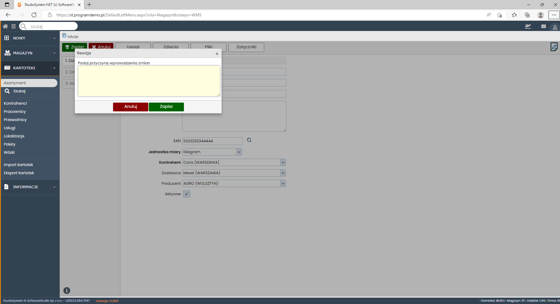Image resolution: width=560 pixels, height=304 pixels.
Task: Click browser refresh icon
Action: pyautogui.click(x=34, y=15)
